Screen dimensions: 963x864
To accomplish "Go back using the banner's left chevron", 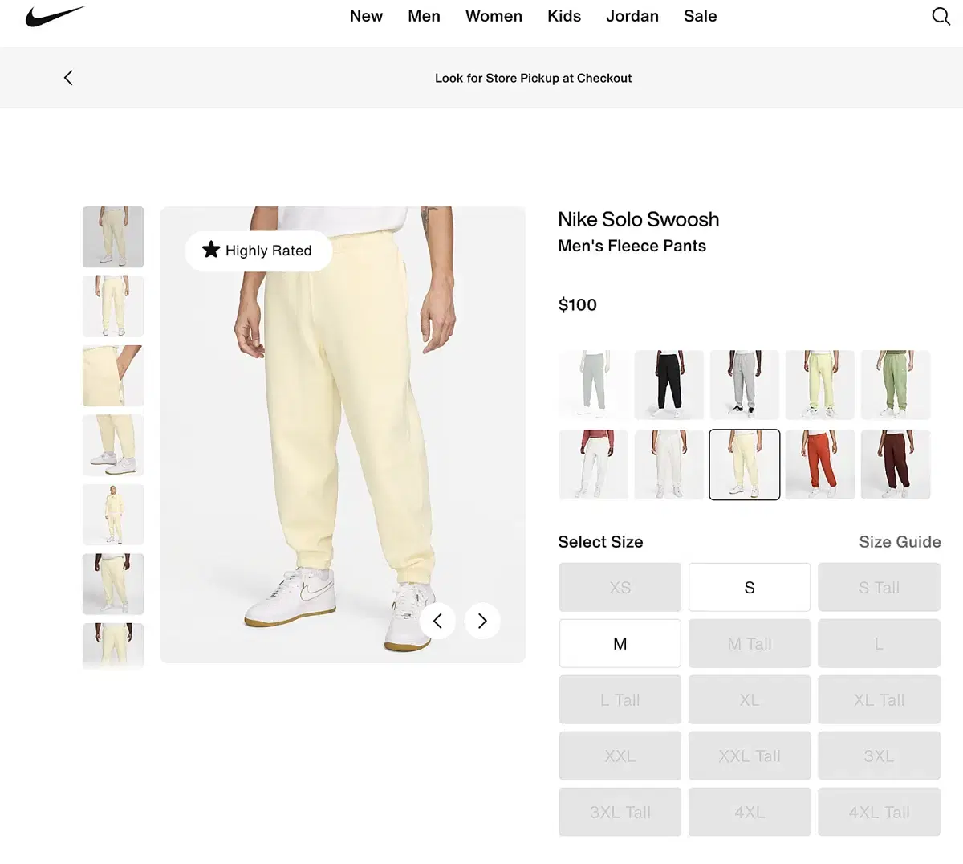I will point(68,78).
